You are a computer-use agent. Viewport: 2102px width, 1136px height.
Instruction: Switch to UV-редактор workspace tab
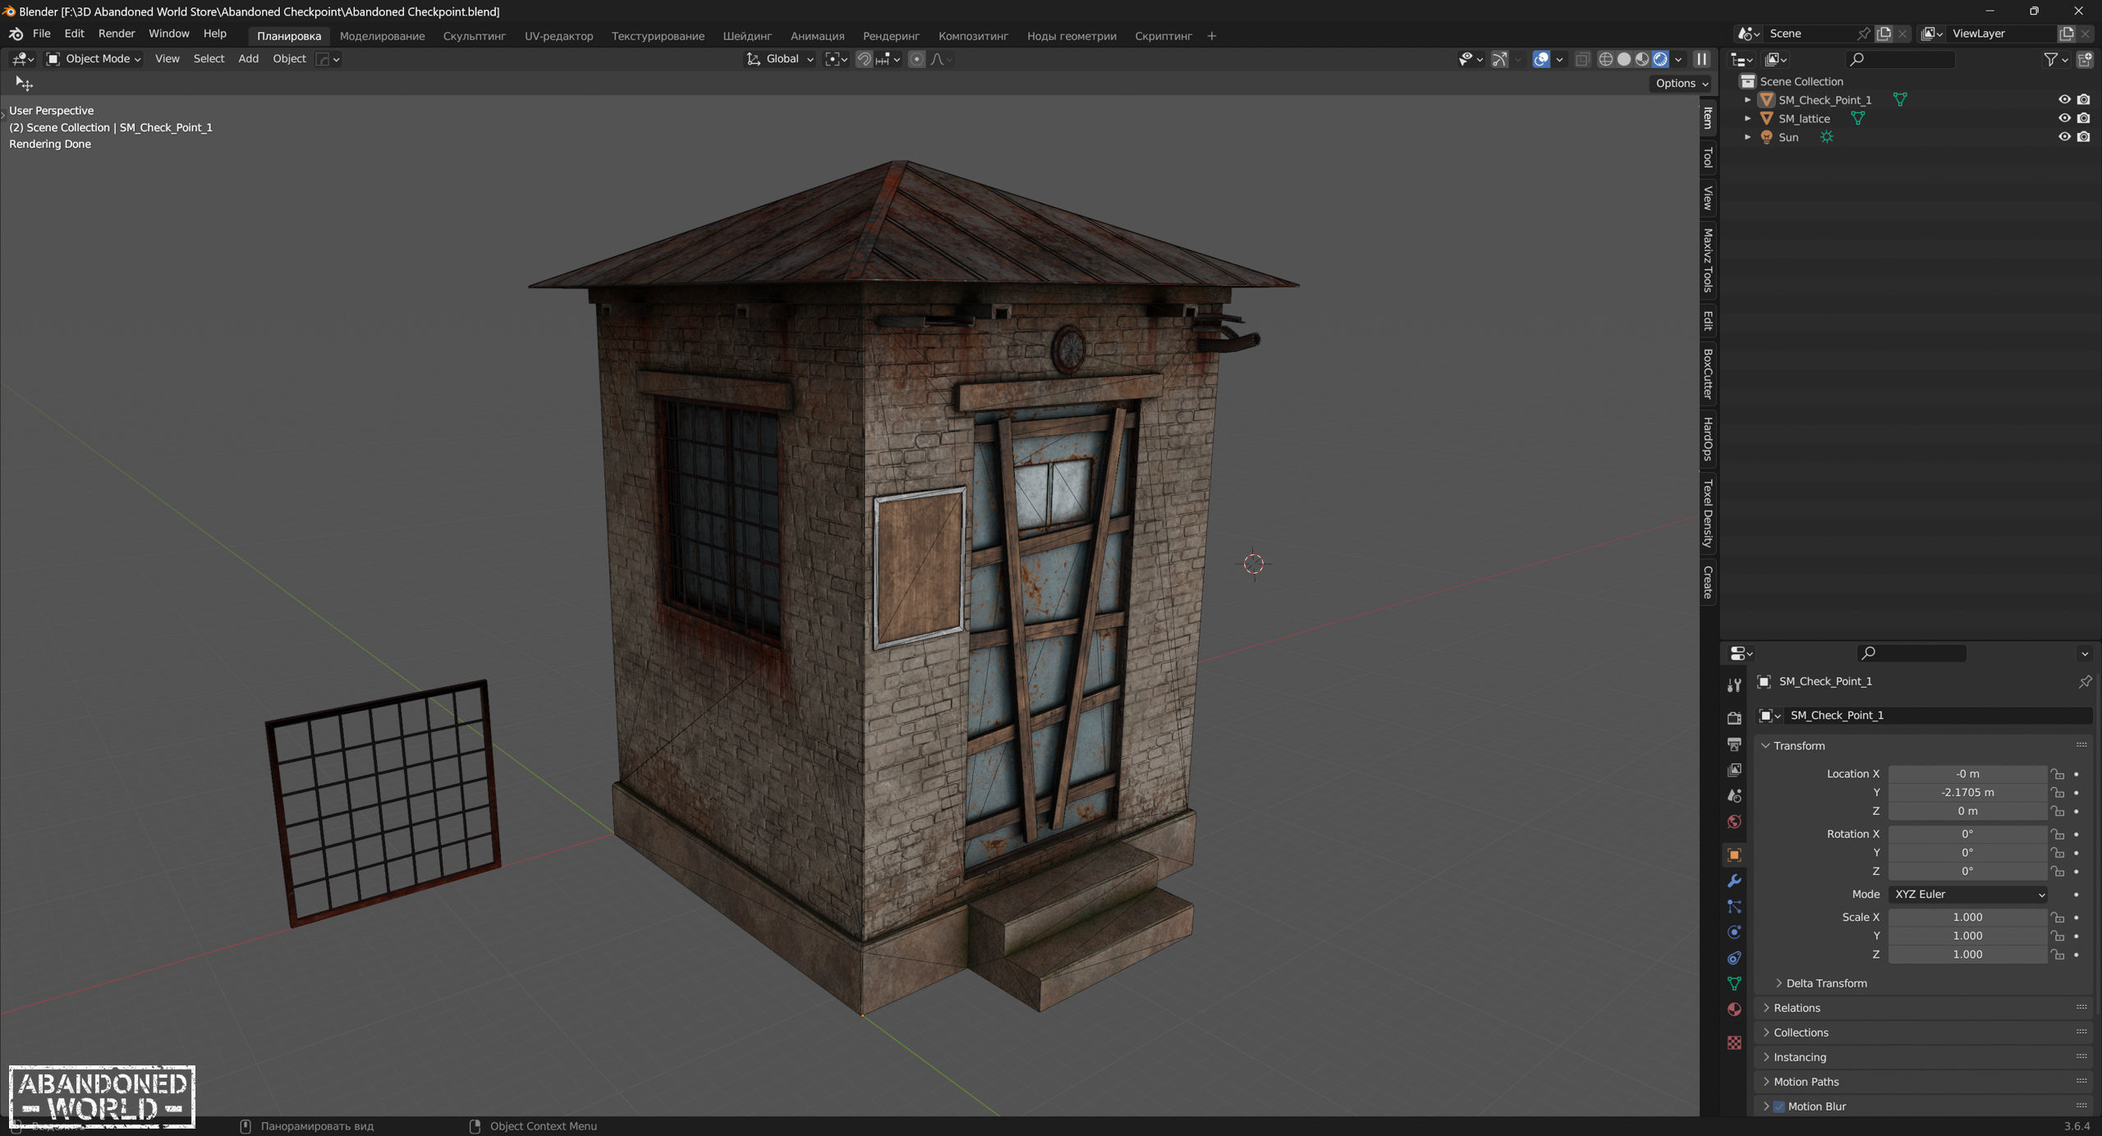[x=558, y=36]
